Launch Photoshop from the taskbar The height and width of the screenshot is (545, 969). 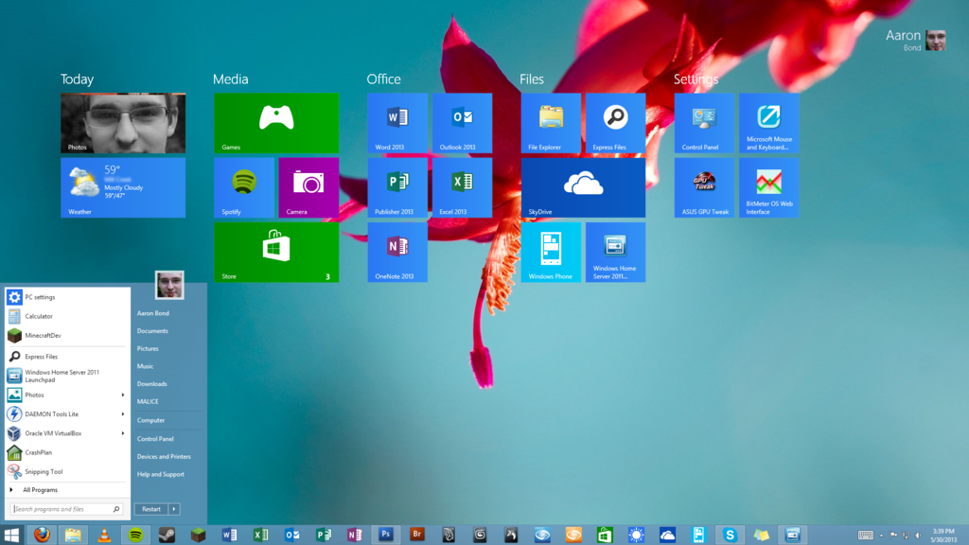(x=386, y=535)
